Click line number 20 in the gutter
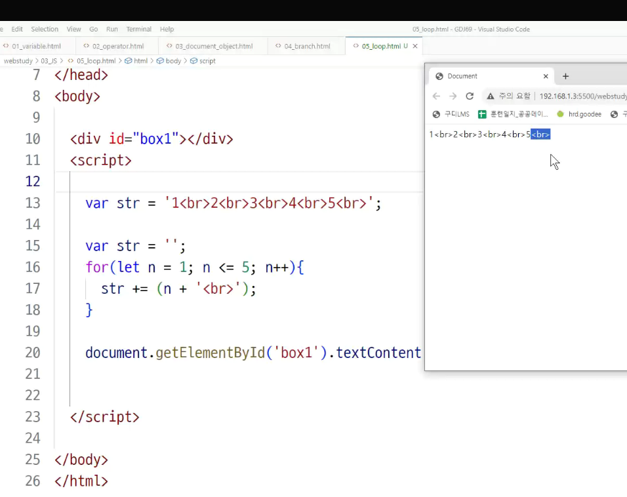 [x=33, y=353]
